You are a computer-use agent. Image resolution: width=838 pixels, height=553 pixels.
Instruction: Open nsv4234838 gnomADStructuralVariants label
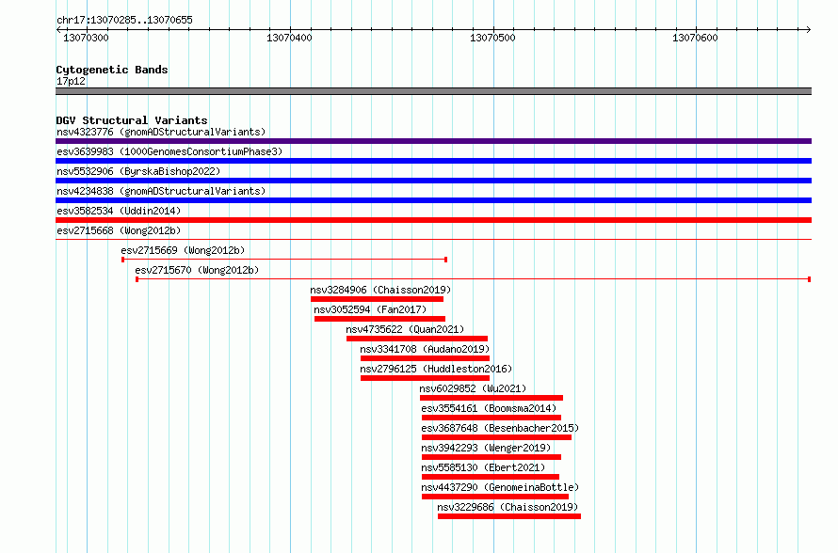click(x=161, y=191)
